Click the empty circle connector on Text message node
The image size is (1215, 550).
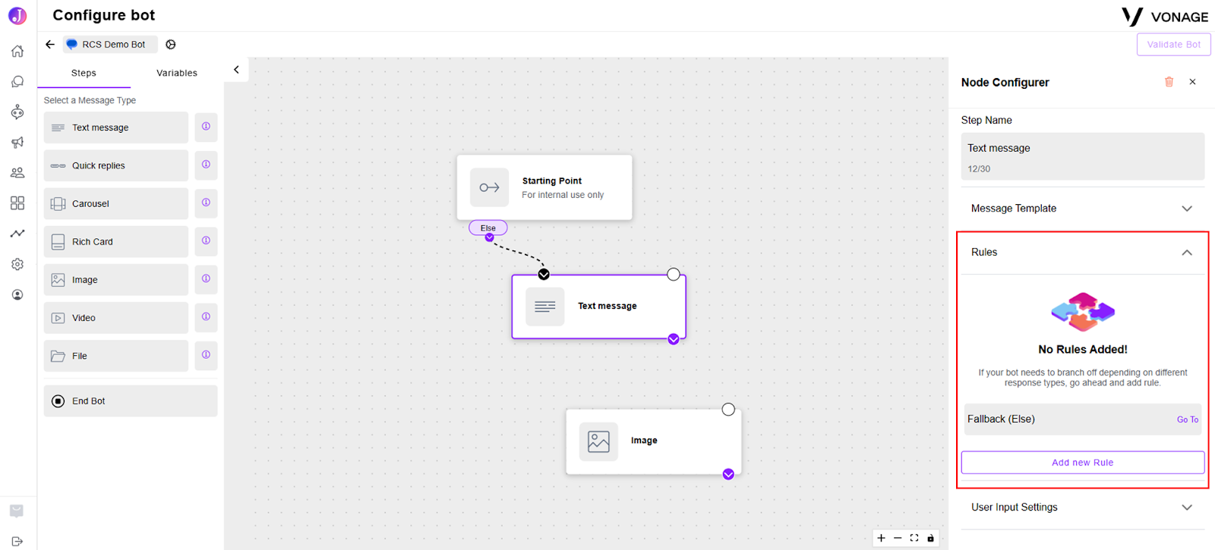click(x=674, y=275)
